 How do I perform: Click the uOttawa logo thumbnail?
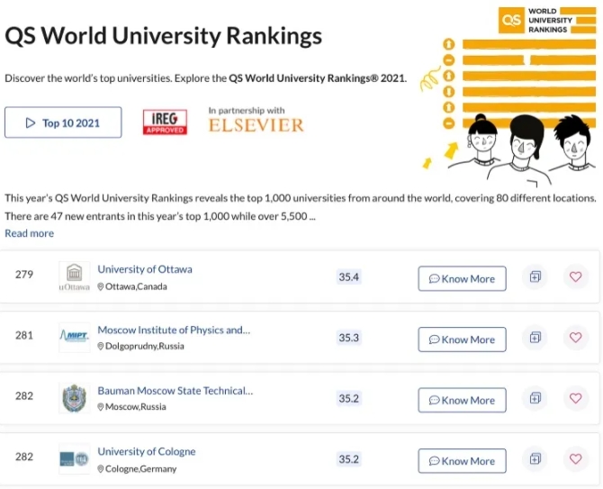74,276
